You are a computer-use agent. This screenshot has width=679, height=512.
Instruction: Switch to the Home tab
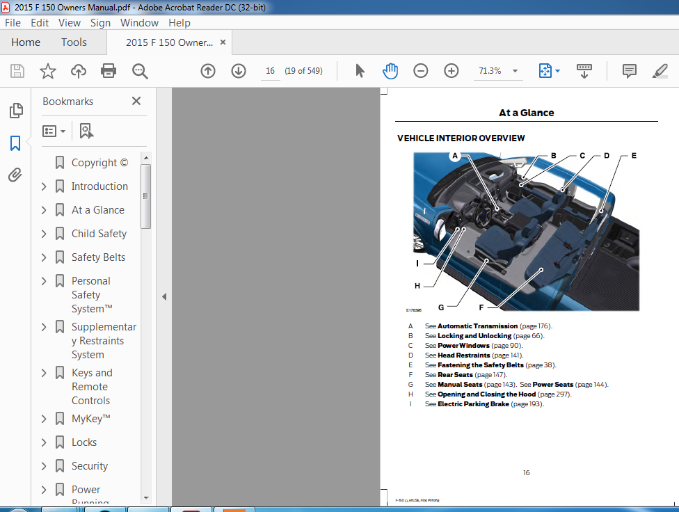click(26, 42)
